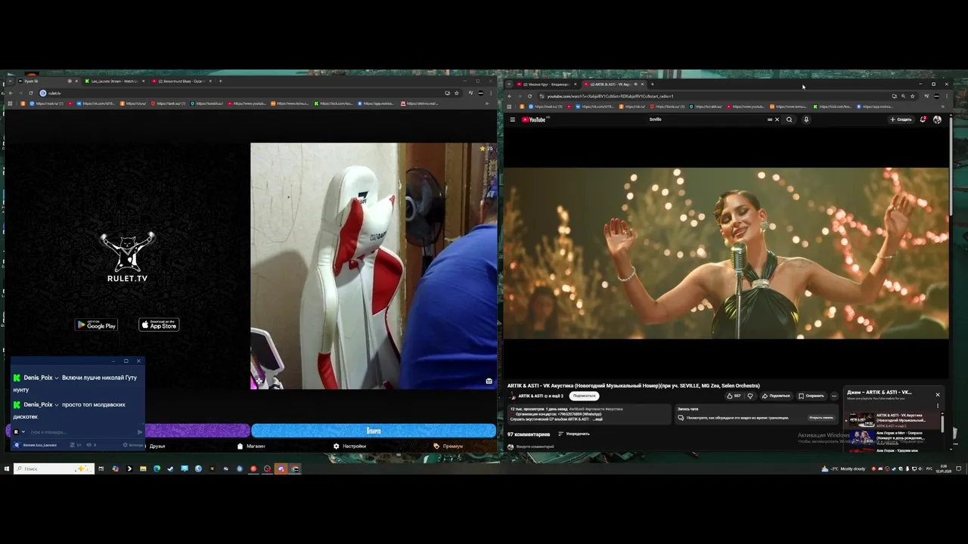Screen dimensions: 968x544
Task: Click the blue Вперёд next button
Action: pyautogui.click(x=374, y=431)
